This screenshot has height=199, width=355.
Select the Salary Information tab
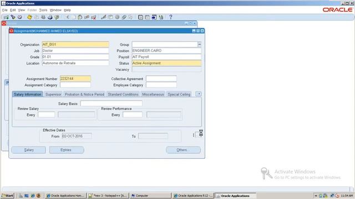pos(27,95)
